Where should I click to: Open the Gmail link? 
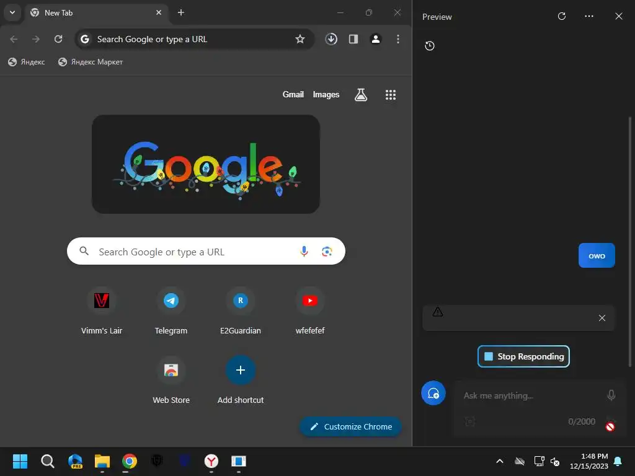[293, 94]
